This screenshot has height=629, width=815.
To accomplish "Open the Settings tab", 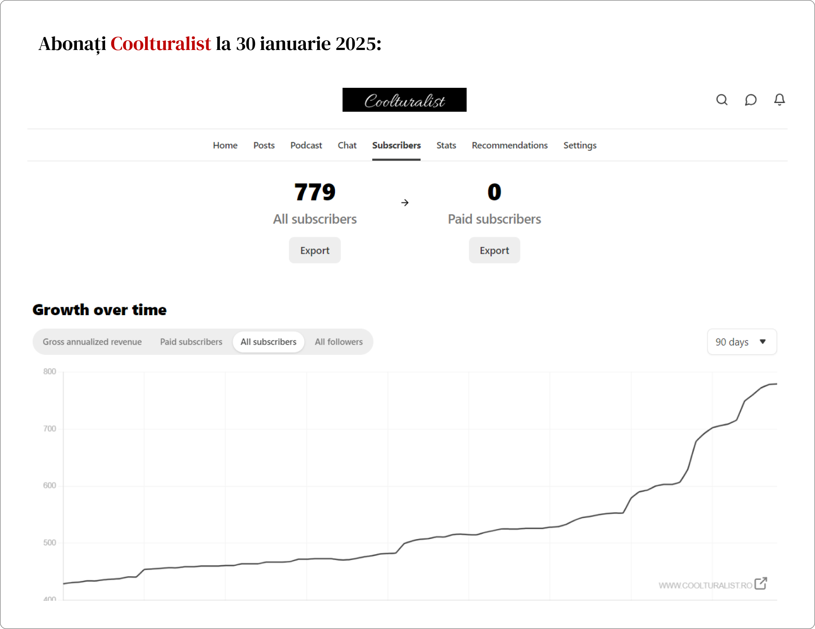I will [x=580, y=145].
